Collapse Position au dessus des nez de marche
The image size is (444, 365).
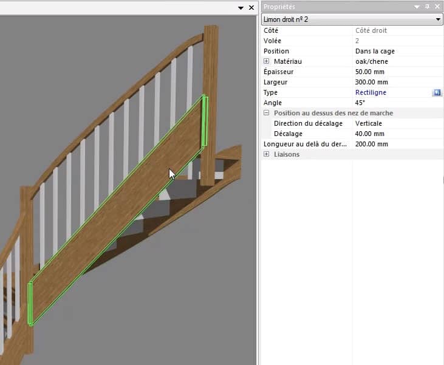266,113
